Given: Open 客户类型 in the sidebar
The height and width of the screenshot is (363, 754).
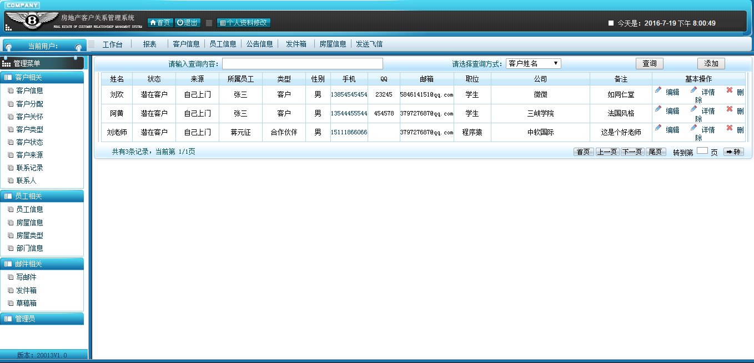Looking at the screenshot, I should tap(30, 129).
